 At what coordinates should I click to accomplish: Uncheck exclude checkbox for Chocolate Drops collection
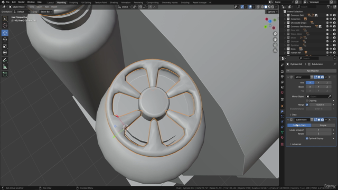tap(327, 23)
